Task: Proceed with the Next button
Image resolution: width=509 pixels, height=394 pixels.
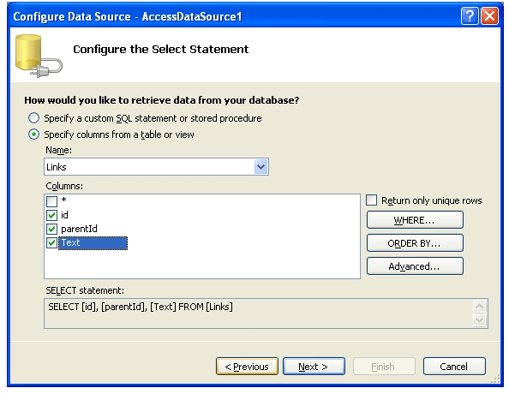Action: pyautogui.click(x=314, y=367)
